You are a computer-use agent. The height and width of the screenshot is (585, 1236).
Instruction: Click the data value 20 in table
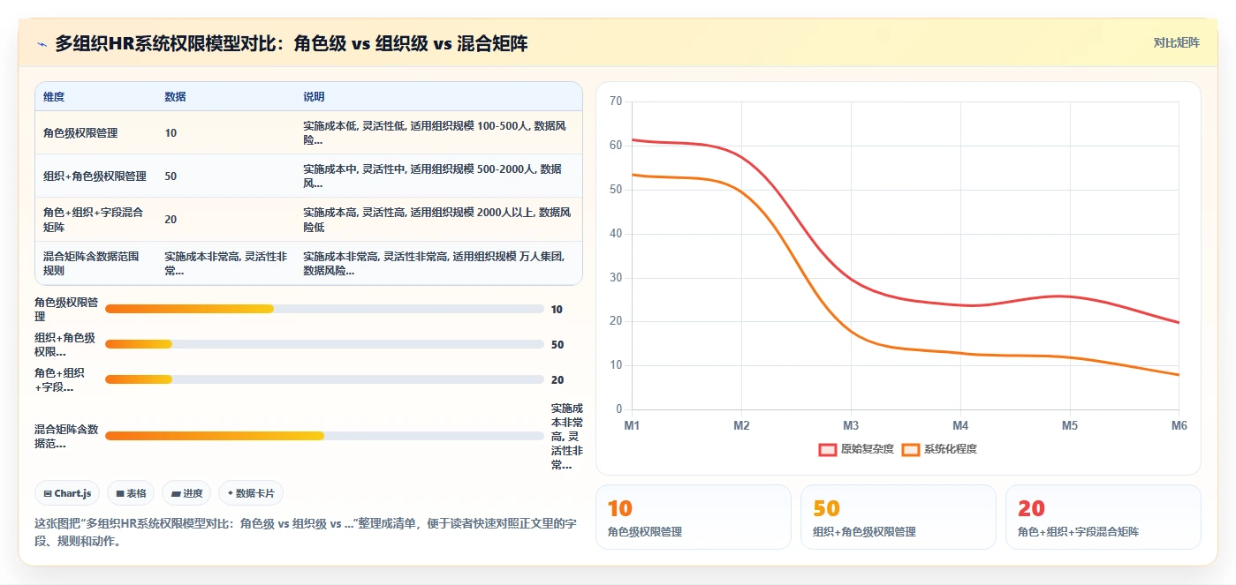171,220
